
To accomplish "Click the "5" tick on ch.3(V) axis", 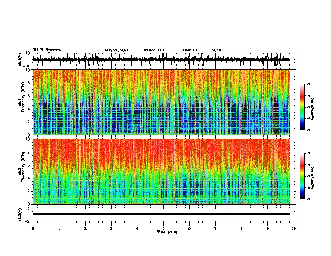I will pyautogui.click(x=29, y=208).
